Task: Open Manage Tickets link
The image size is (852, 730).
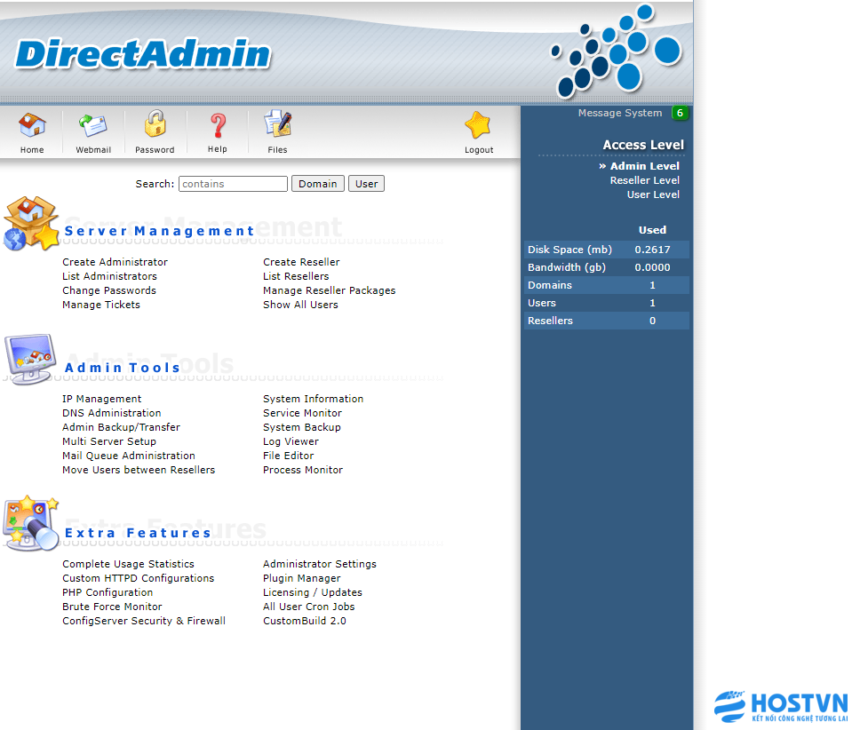Action: pyautogui.click(x=101, y=305)
